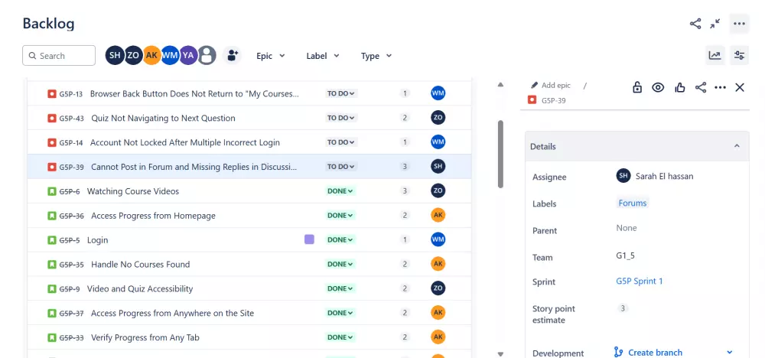Screen dimensions: 765x358
Task: Open TO DO status dropdown for G5P-39
Action: pyautogui.click(x=341, y=166)
